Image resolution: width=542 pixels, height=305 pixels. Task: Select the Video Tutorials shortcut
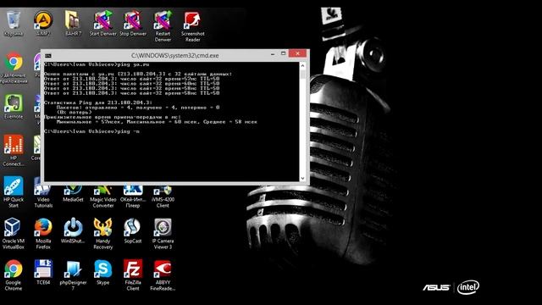pos(43,197)
